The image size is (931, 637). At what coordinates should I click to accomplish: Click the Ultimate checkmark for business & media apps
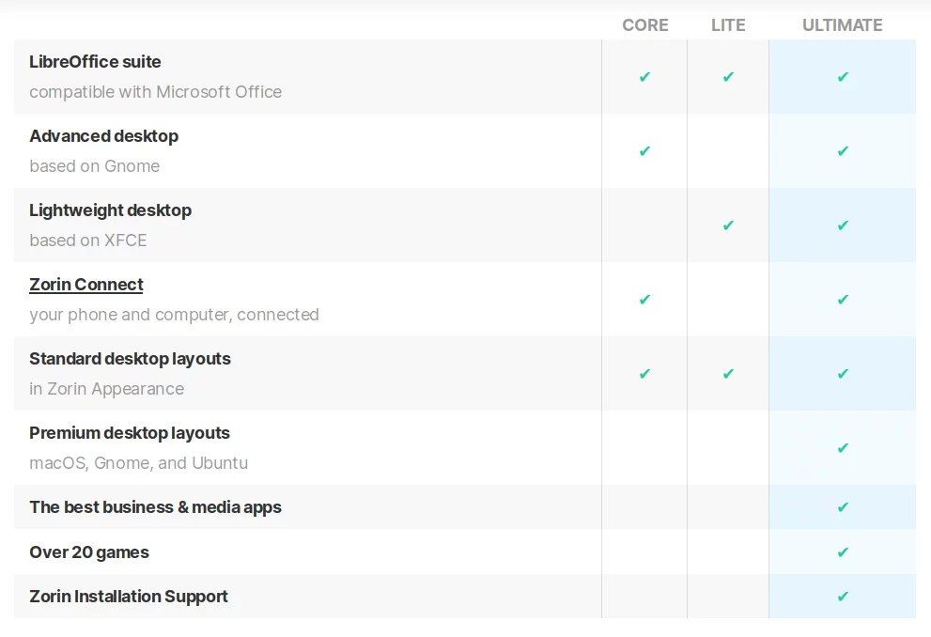[x=843, y=507]
